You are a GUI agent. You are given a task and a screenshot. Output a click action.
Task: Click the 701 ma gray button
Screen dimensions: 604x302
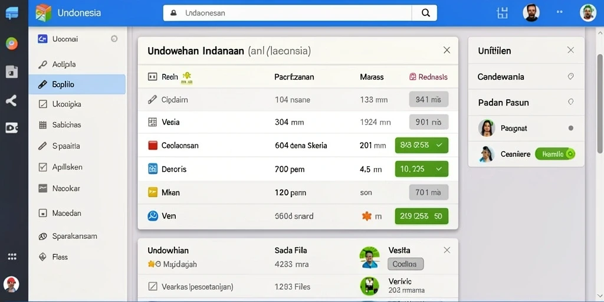(428, 192)
